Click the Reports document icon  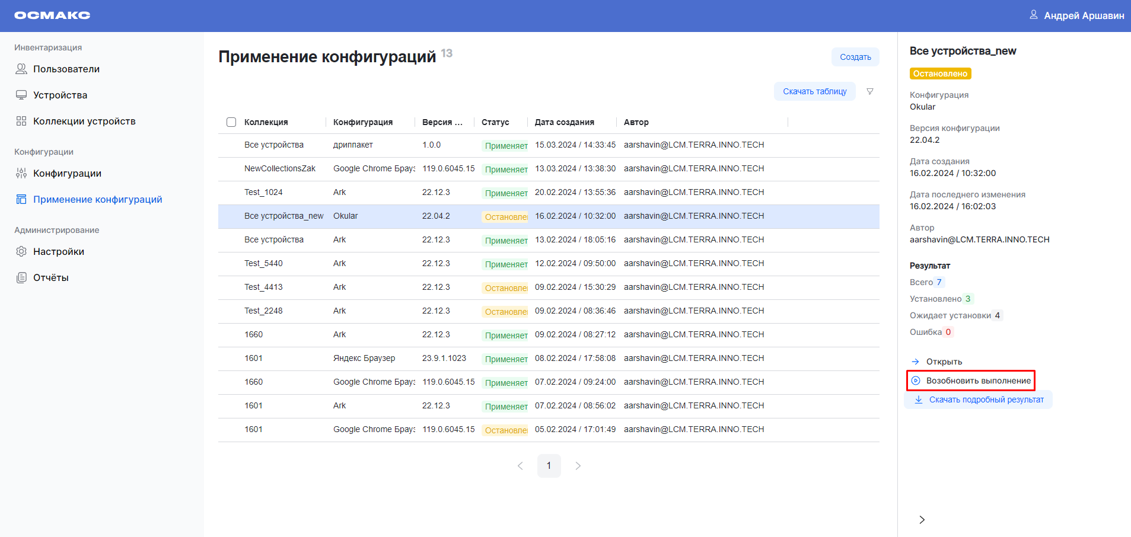pos(21,277)
